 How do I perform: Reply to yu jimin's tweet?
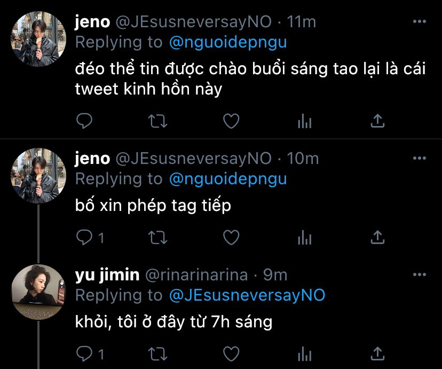[85, 354]
